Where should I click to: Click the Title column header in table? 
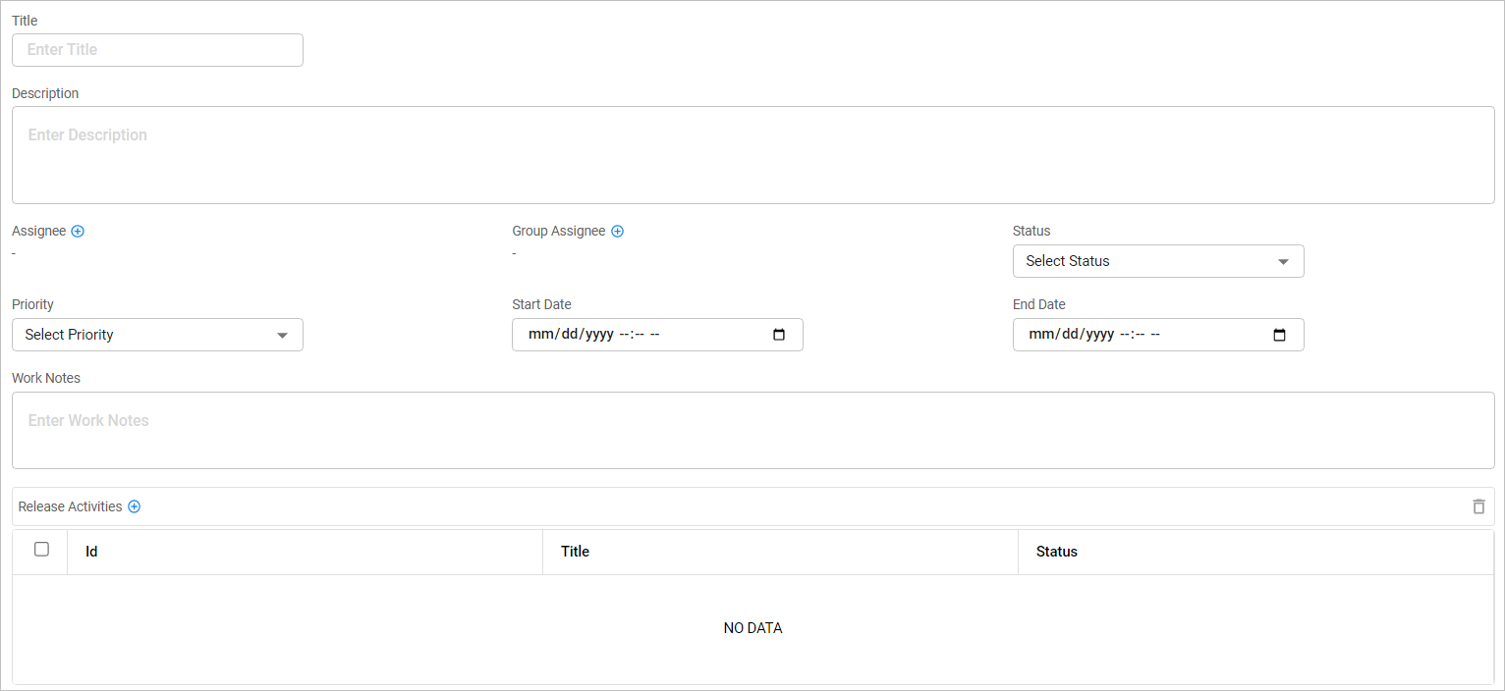point(575,552)
